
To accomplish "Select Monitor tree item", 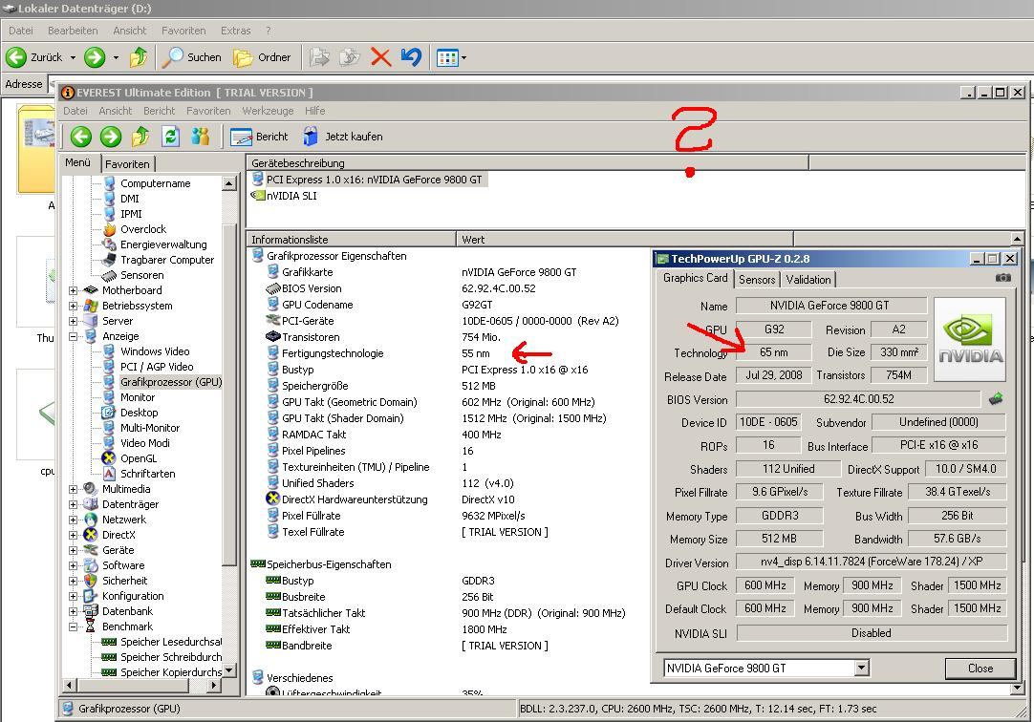I will pyautogui.click(x=138, y=397).
